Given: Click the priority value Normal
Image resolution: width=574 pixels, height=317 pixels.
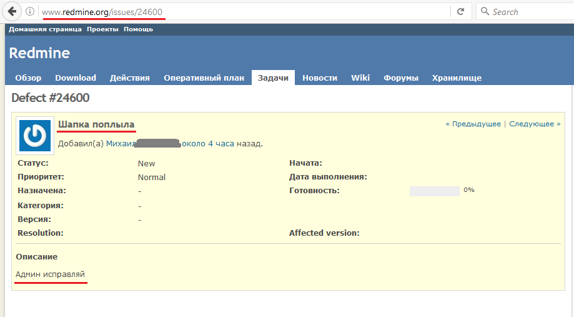Looking at the screenshot, I should [x=152, y=178].
